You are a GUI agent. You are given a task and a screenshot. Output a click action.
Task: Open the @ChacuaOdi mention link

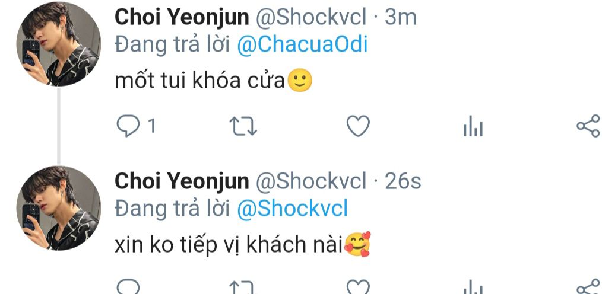(302, 46)
